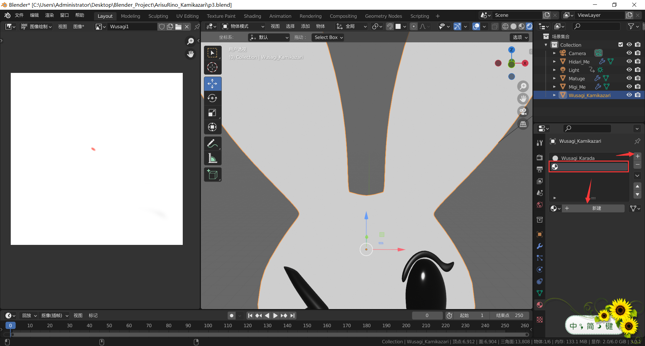
Task: Select the 3D Cursor tool
Action: [212, 68]
